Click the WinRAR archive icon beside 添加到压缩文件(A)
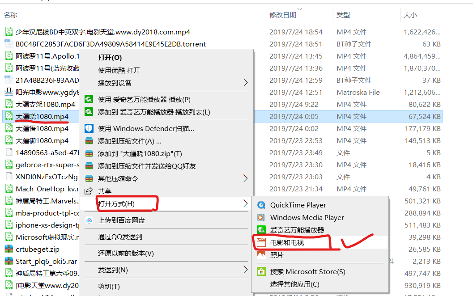The image size is (473, 296). (89, 141)
